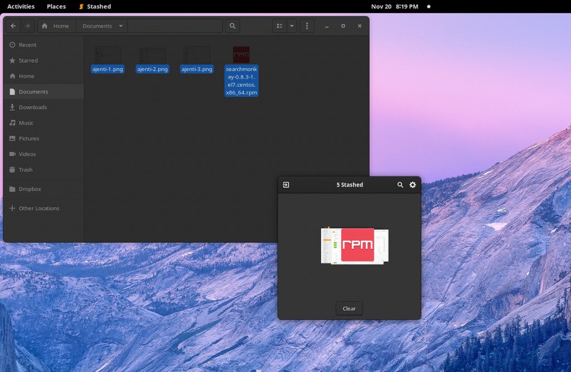
Task: Open Stashed settings via the gear icon
Action: click(x=412, y=185)
